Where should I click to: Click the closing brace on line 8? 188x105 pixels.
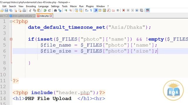[x=29, y=63]
